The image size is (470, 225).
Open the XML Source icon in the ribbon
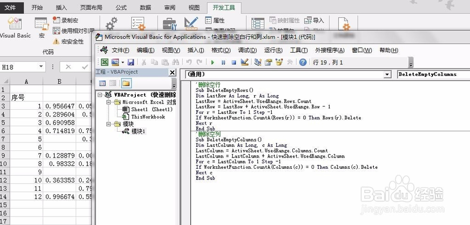[258, 23]
